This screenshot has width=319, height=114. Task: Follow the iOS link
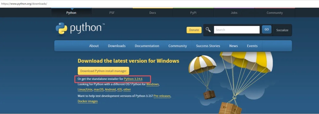(x=119, y=90)
